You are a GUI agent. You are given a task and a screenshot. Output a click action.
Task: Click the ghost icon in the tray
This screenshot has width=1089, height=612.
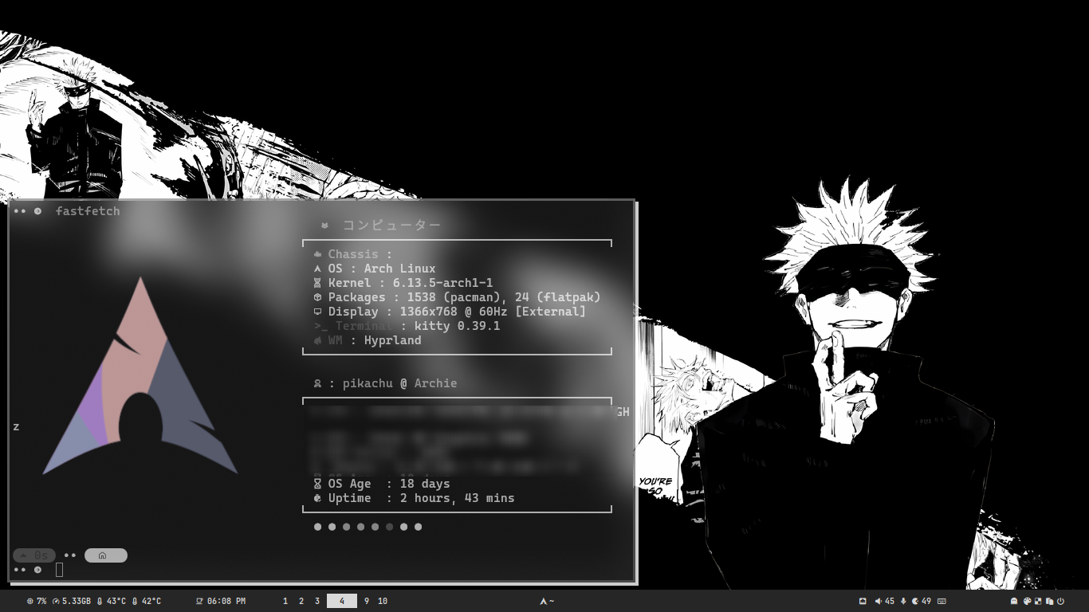1014,601
